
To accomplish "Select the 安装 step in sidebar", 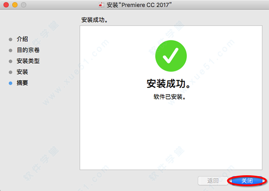I will (x=22, y=72).
